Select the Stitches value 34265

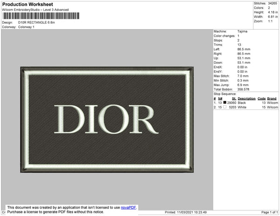point(273,3)
